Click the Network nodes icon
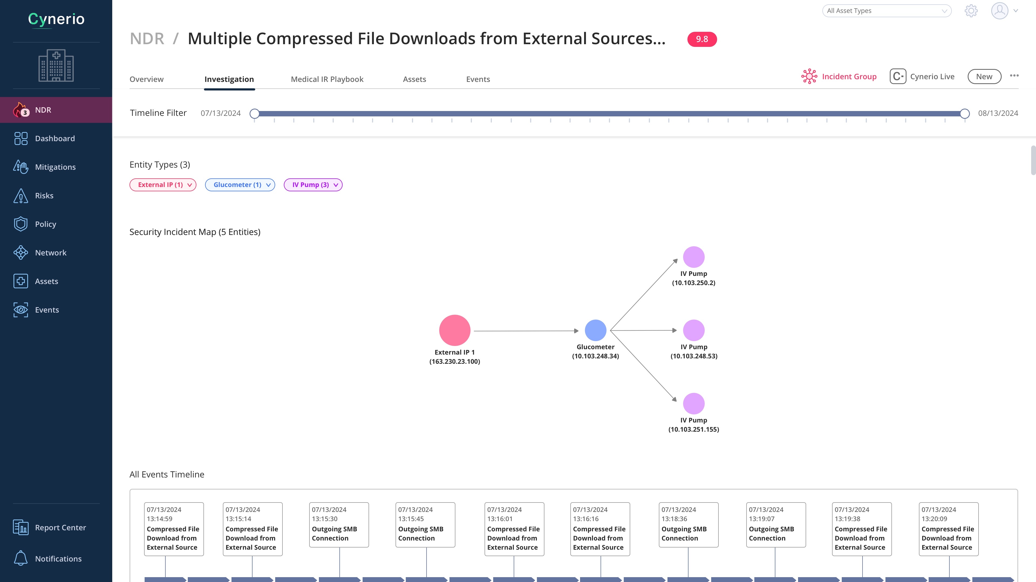1036x582 pixels. (21, 253)
